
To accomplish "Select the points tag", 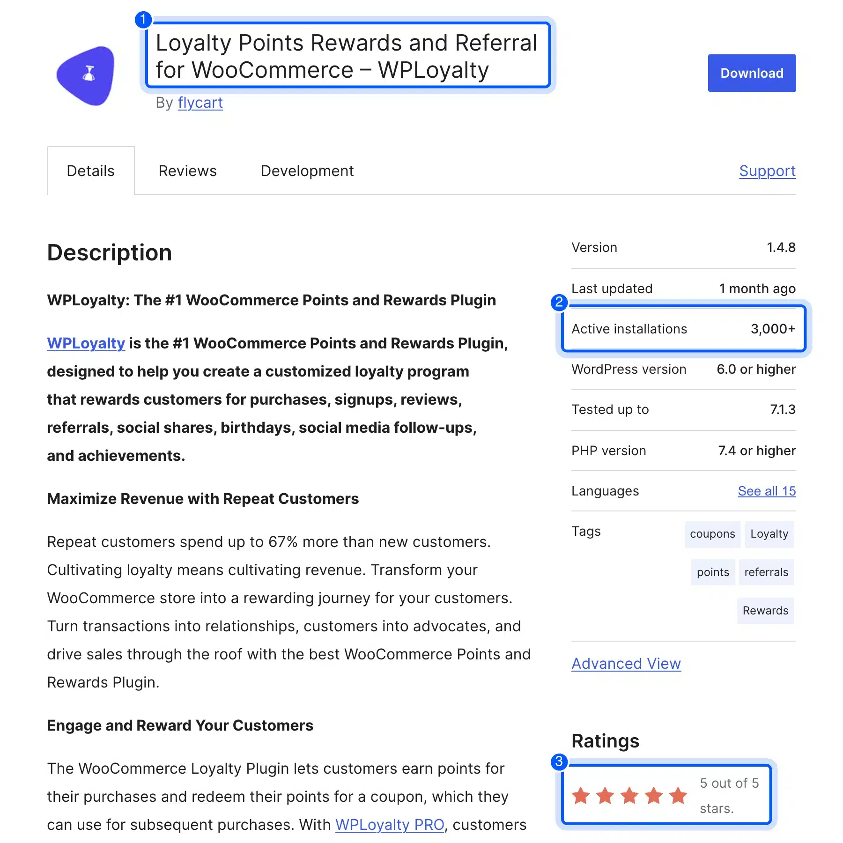I will click(713, 572).
